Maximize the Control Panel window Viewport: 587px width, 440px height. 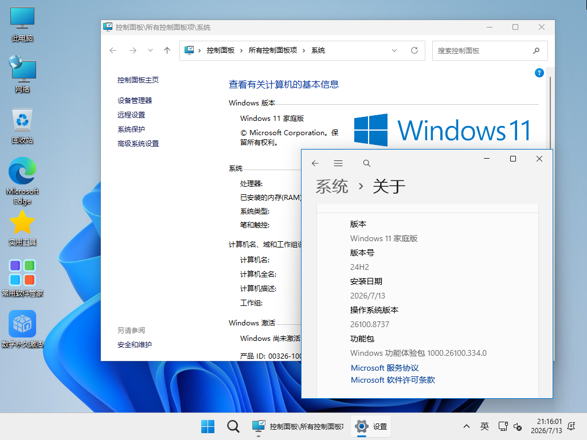pos(515,27)
